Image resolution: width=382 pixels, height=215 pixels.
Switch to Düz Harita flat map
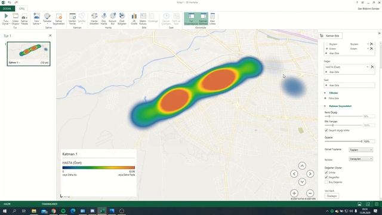(104, 19)
